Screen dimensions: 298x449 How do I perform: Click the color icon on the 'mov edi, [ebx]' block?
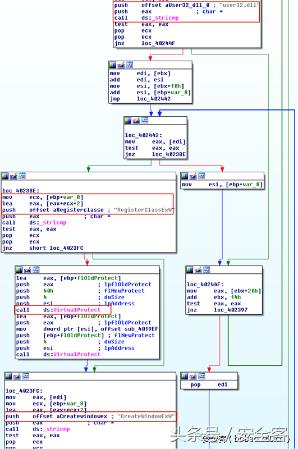113,65
